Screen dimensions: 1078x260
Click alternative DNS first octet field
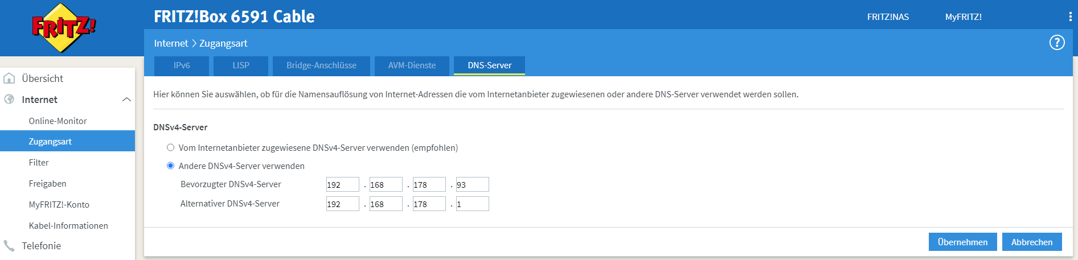[x=343, y=204]
